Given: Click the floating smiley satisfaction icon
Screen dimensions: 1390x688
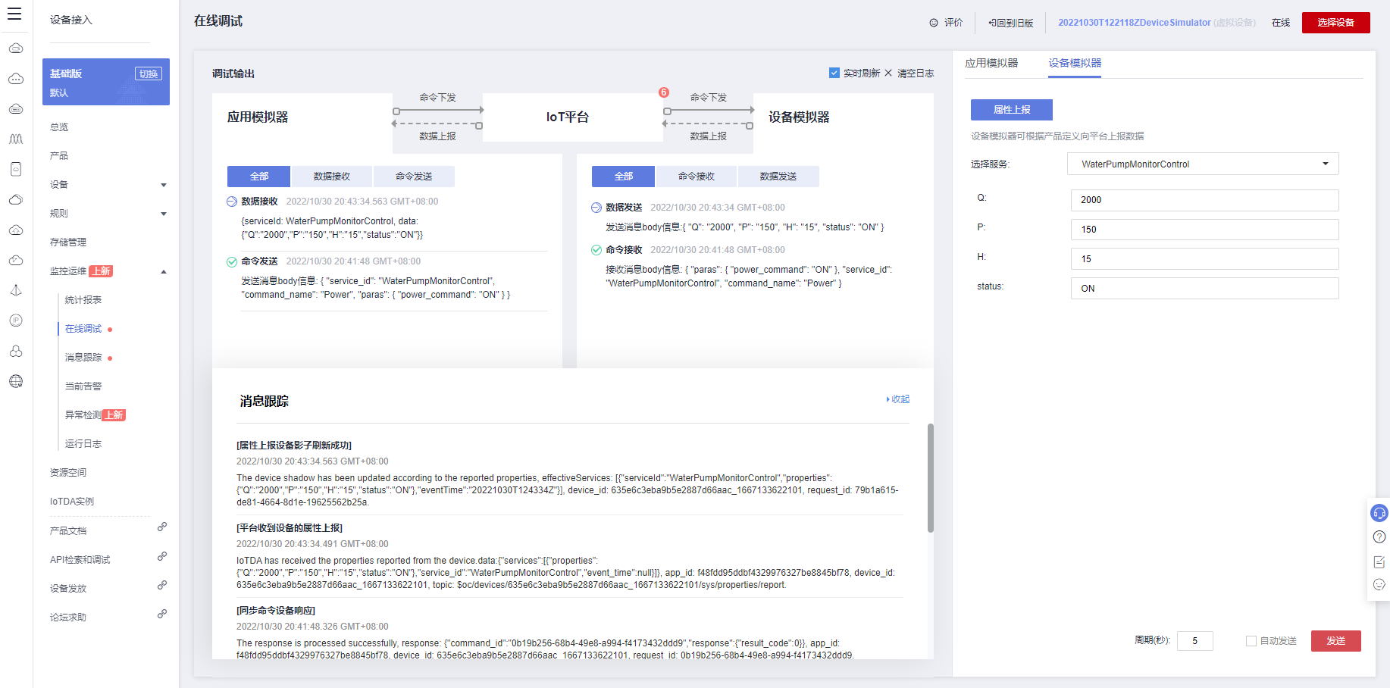Looking at the screenshot, I should (x=1379, y=584).
